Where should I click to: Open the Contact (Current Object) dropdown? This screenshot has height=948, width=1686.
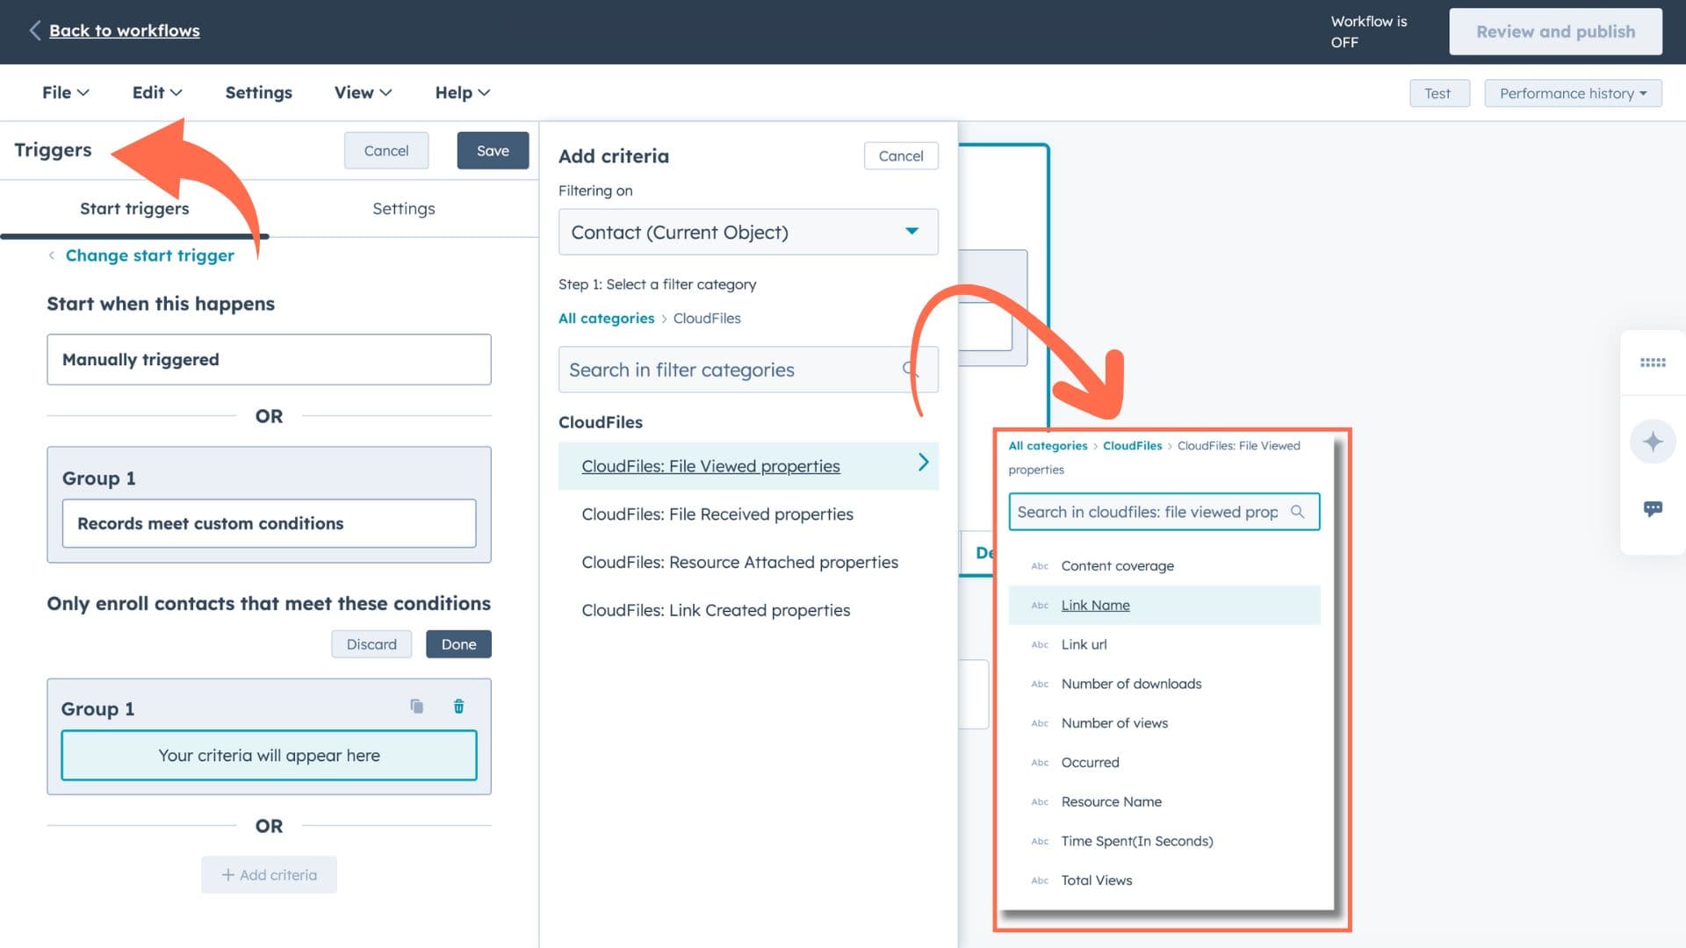coord(748,233)
